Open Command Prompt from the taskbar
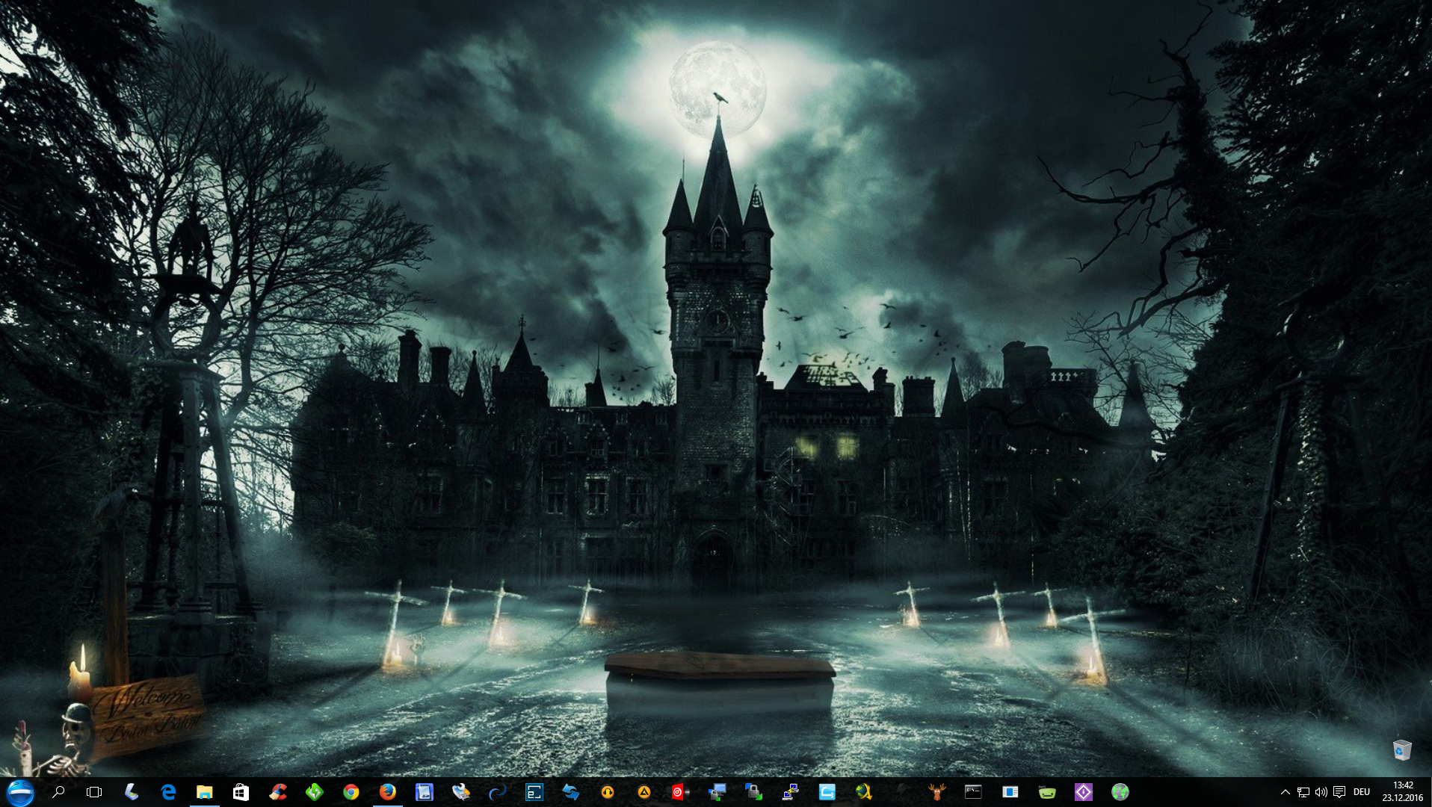Screen dimensions: 1432x807 973,792
